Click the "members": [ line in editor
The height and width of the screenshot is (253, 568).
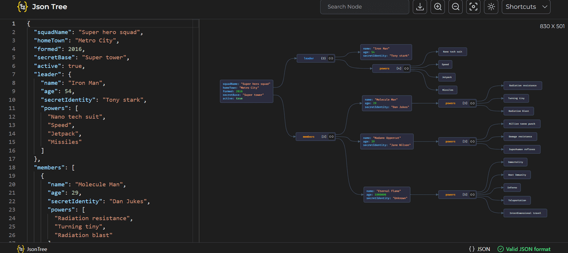point(54,167)
